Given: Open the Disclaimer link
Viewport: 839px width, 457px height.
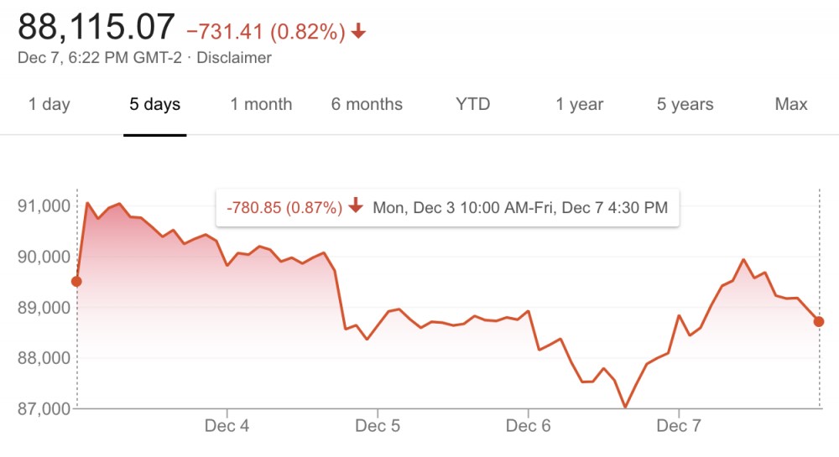Looking at the screenshot, I should click(x=234, y=58).
